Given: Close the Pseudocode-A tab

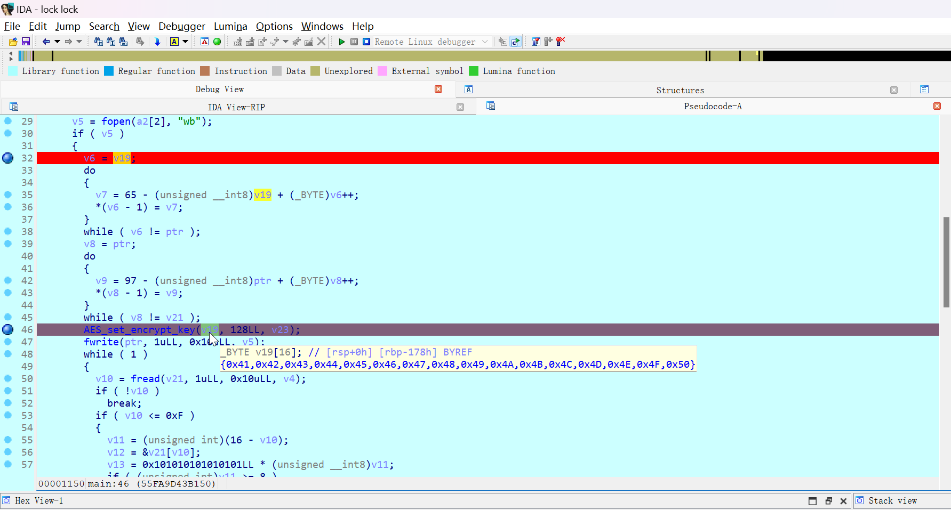Looking at the screenshot, I should (937, 106).
